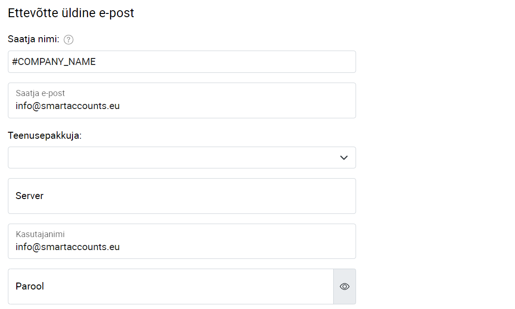This screenshot has height=309, width=515.
Task: Click the "Ettevõtte üldine e-post" heading
Action: click(71, 13)
